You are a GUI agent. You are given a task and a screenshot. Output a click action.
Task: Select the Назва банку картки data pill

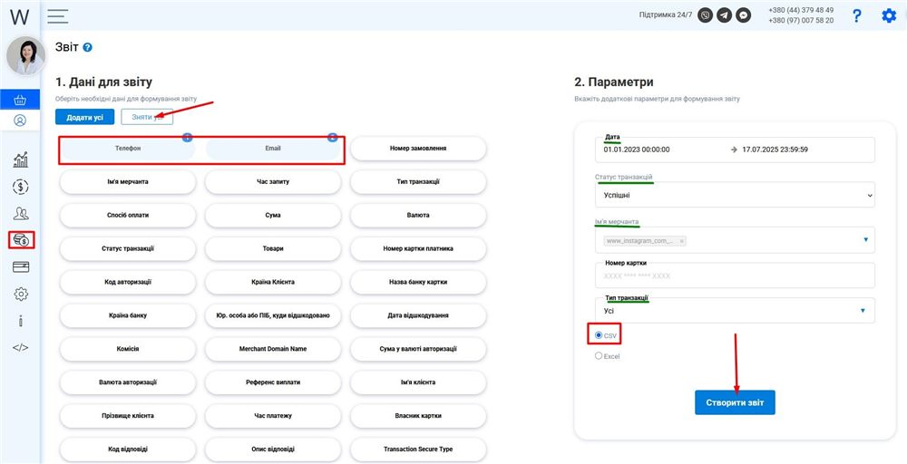(x=418, y=282)
